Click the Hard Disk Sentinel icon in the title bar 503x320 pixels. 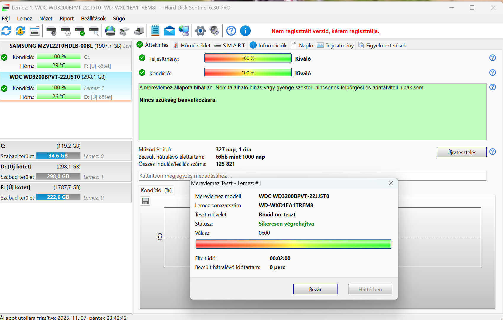(6, 8)
